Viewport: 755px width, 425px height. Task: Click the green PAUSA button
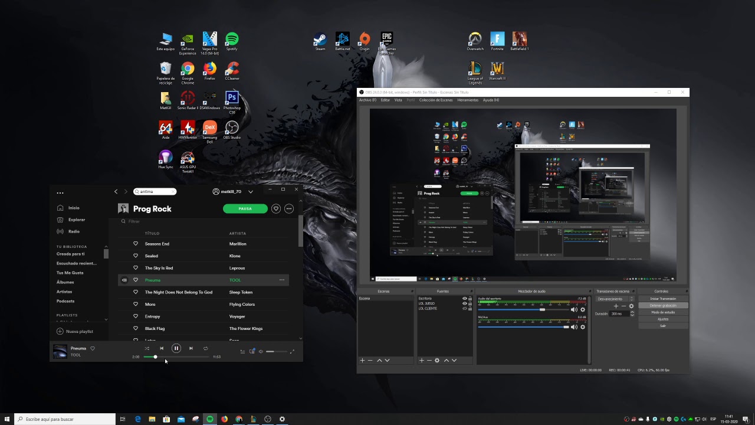point(245,208)
